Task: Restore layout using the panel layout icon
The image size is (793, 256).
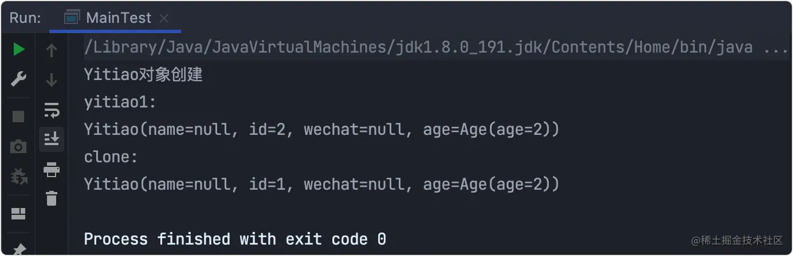Action: coord(19,214)
